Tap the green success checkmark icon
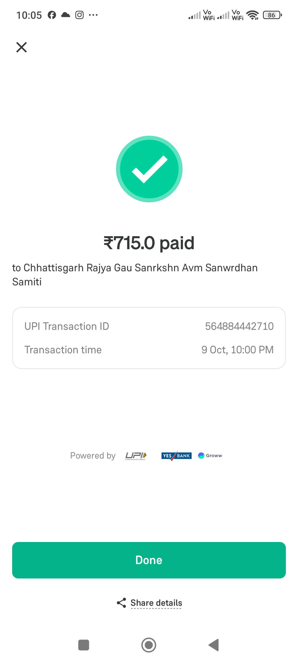This screenshot has height=663, width=298. (x=149, y=169)
